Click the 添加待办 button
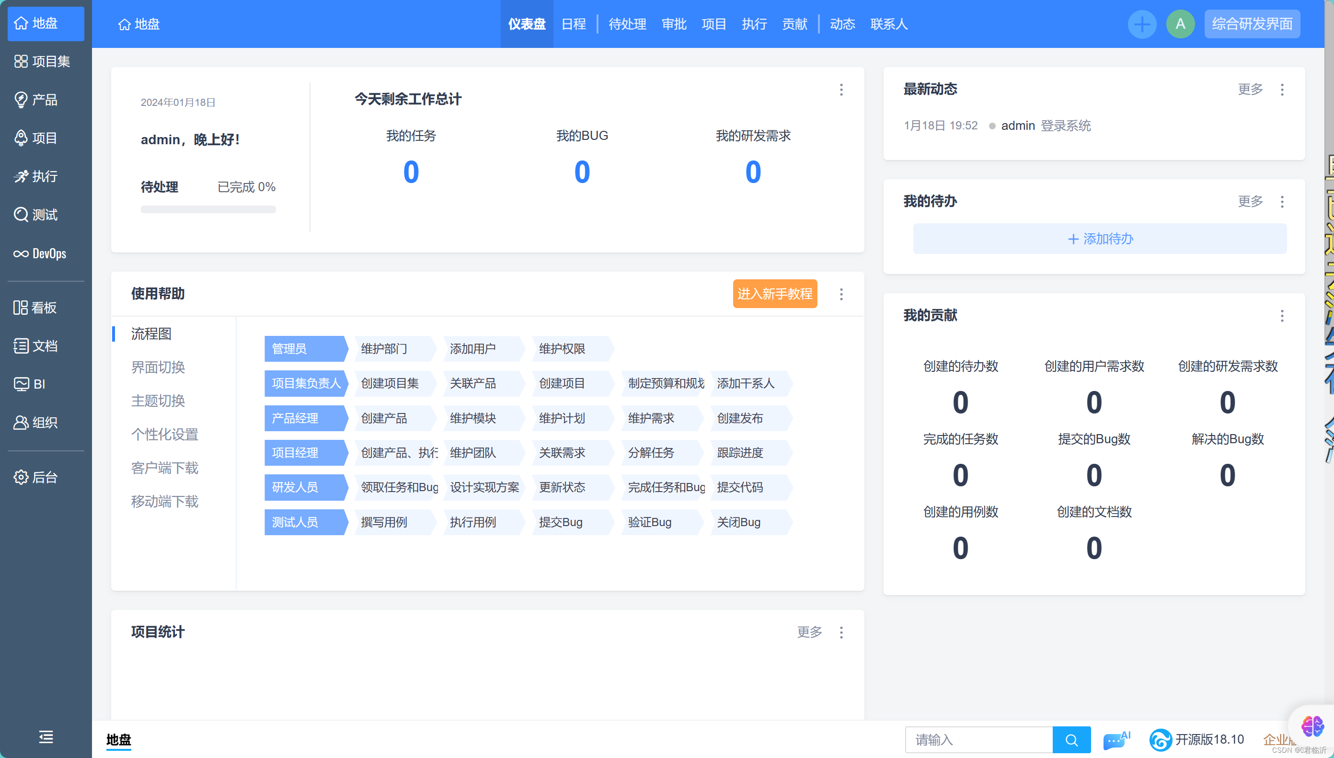 [1100, 239]
